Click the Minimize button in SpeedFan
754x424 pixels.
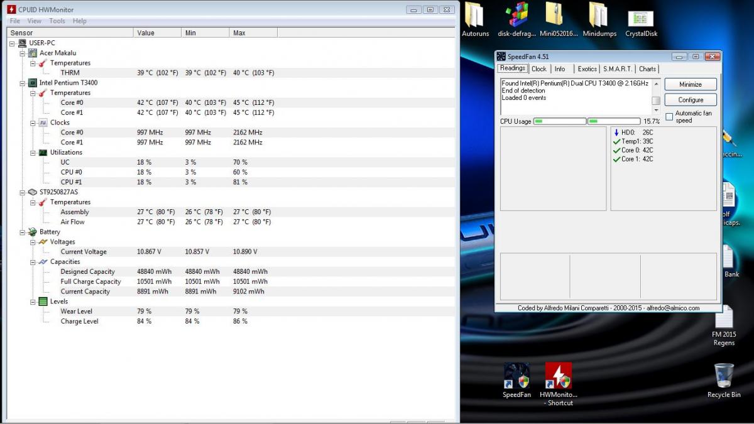click(x=691, y=84)
